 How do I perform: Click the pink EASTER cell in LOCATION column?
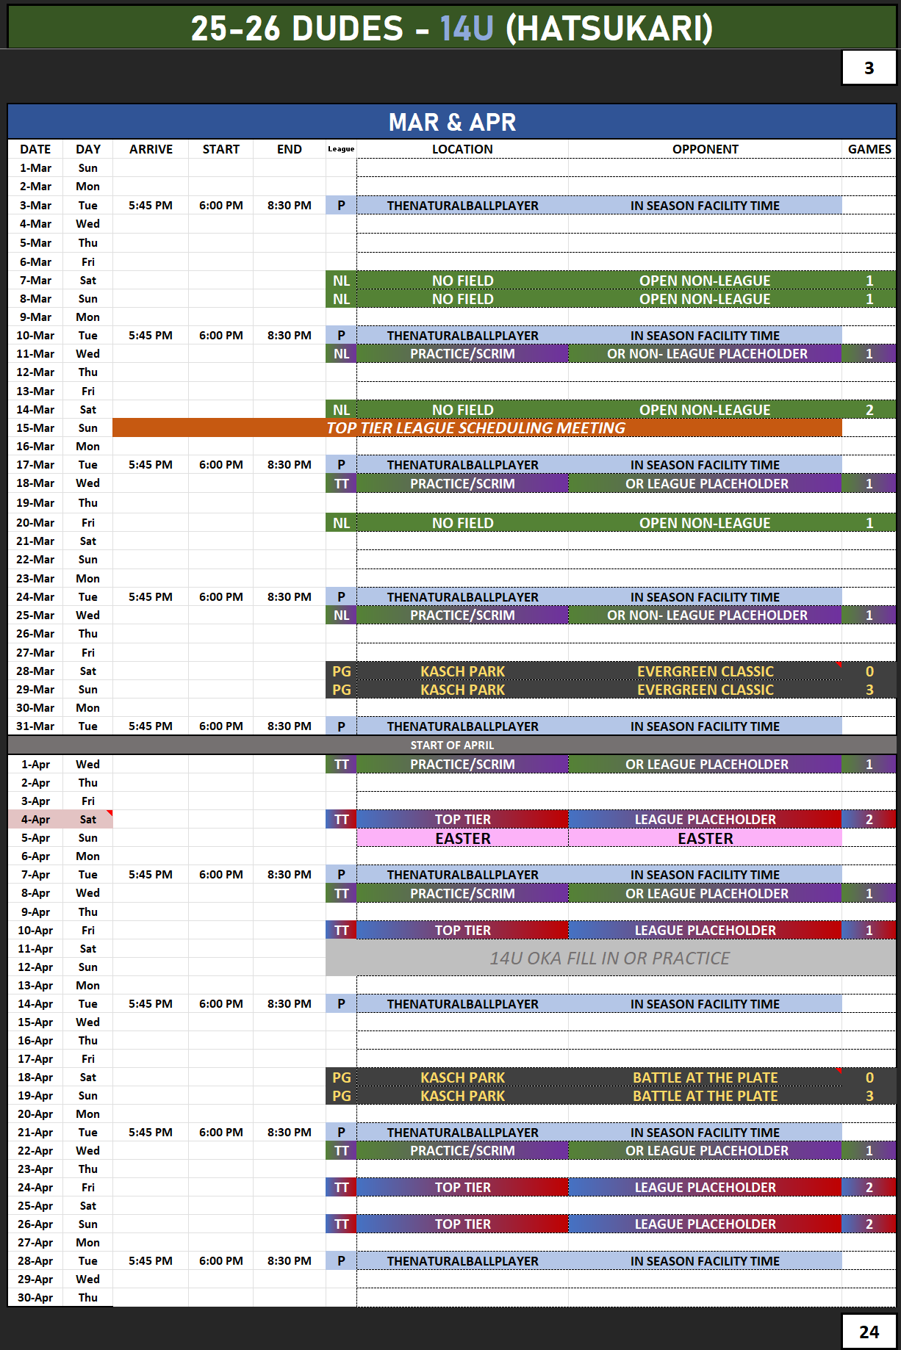462,838
